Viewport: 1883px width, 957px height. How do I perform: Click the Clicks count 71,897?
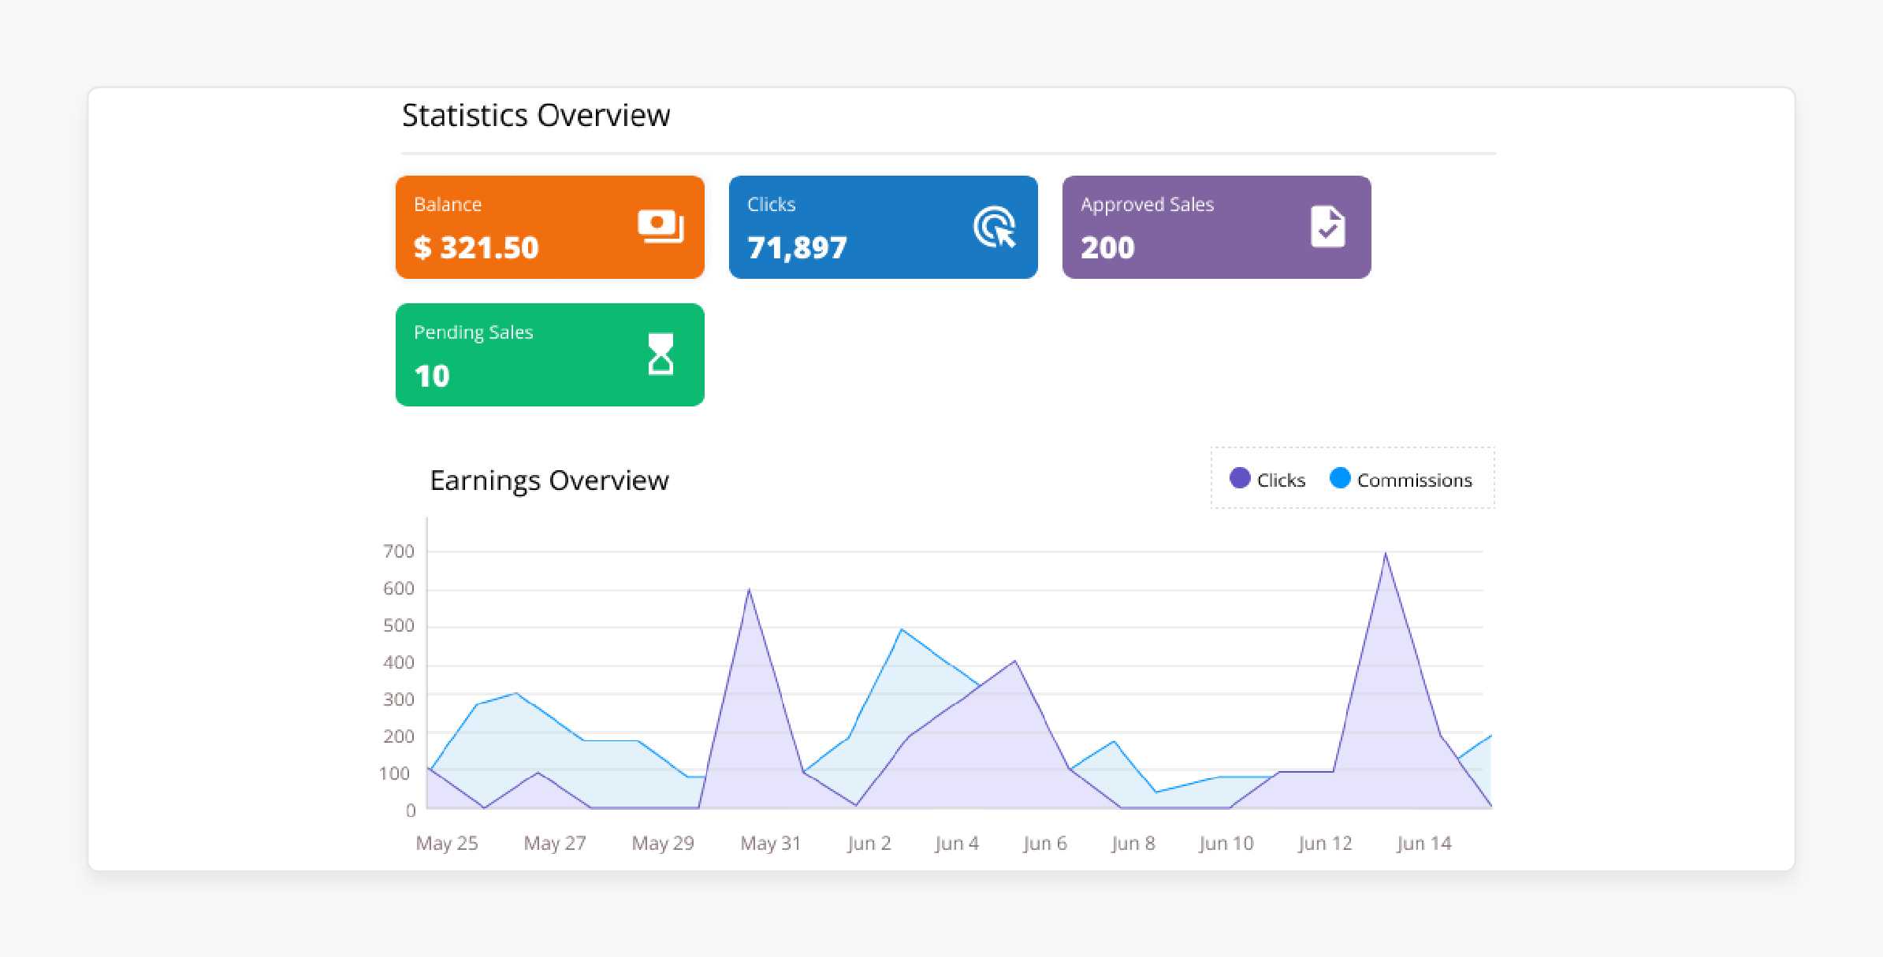(797, 248)
